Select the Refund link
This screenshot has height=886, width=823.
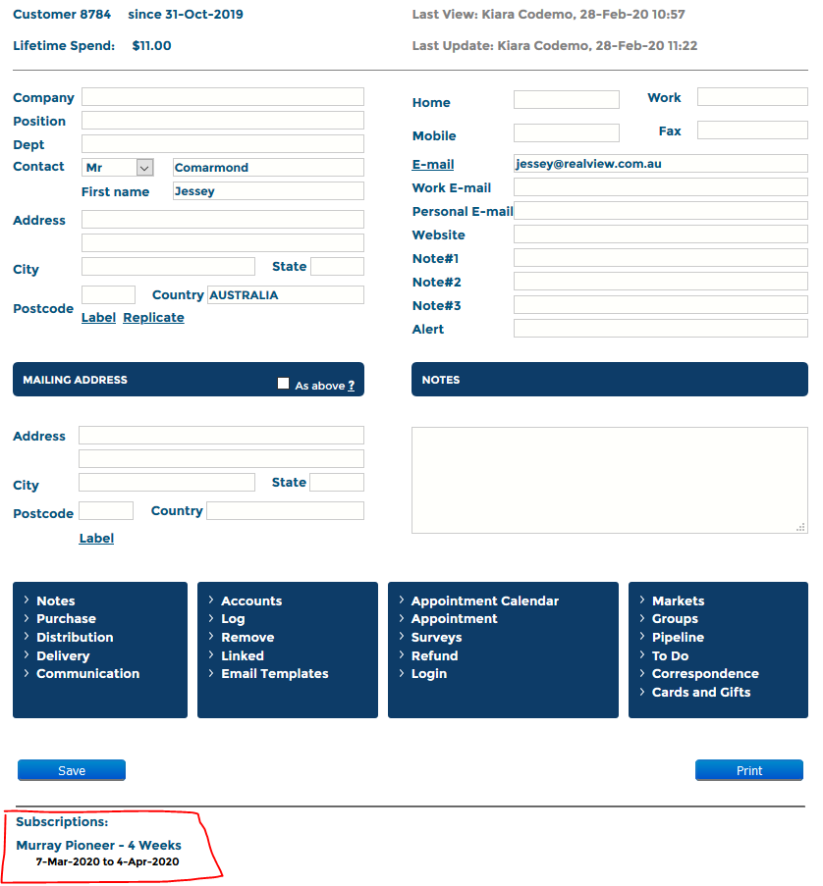pyautogui.click(x=434, y=656)
